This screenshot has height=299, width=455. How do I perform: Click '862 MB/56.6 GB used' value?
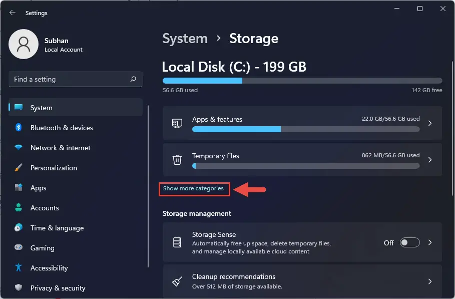tap(390, 155)
